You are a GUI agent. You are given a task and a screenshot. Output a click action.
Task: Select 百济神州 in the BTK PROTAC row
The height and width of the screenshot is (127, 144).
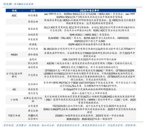click(33, 84)
